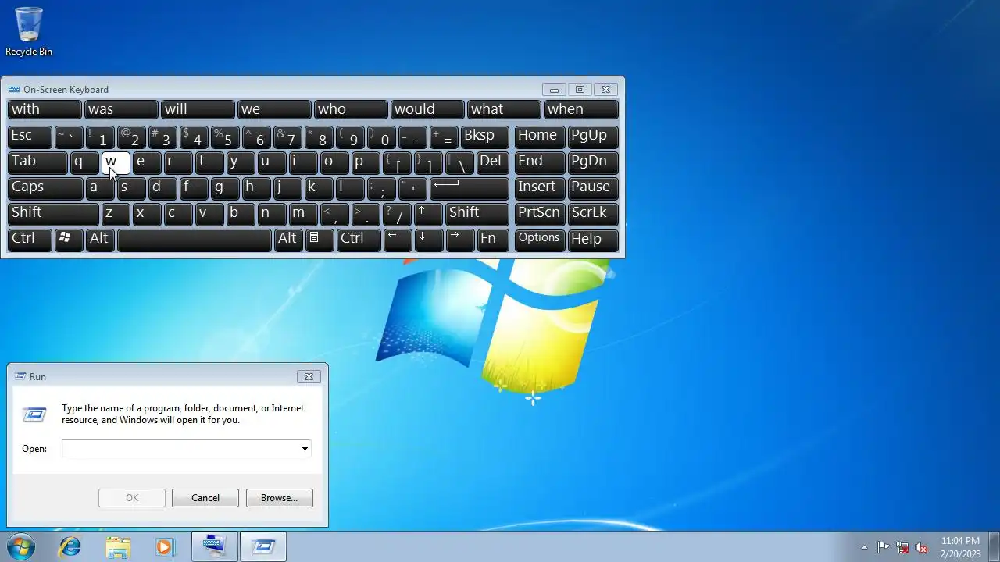Toggle the right Ctrl key

tap(358, 239)
